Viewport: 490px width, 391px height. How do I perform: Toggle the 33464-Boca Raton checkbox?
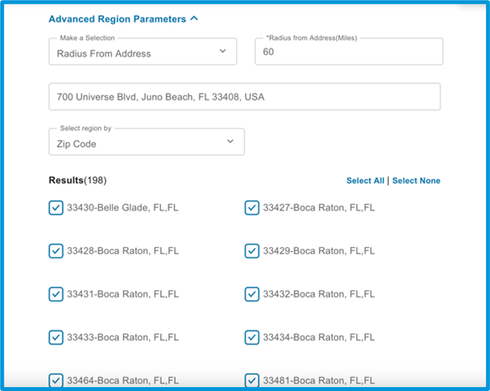(x=56, y=380)
